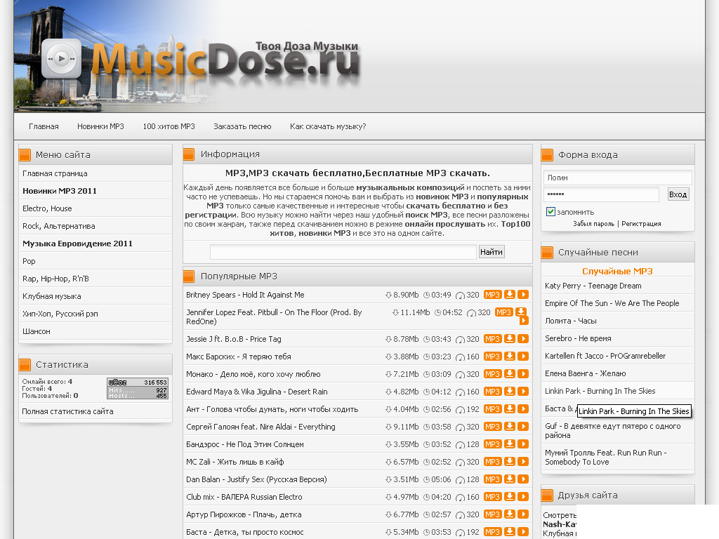Download Сергей Галоян - Everything
The height and width of the screenshot is (539, 719).
510,427
